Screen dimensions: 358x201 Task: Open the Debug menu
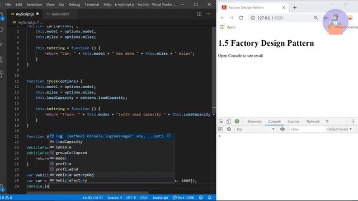click(74, 4)
